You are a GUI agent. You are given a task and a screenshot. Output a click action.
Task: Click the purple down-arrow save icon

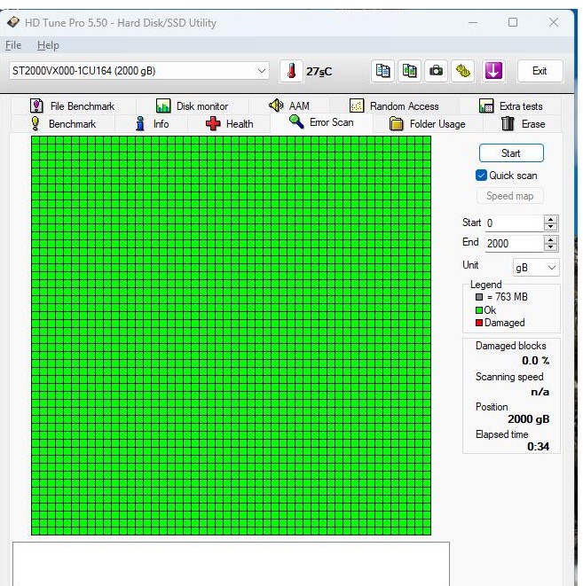493,71
